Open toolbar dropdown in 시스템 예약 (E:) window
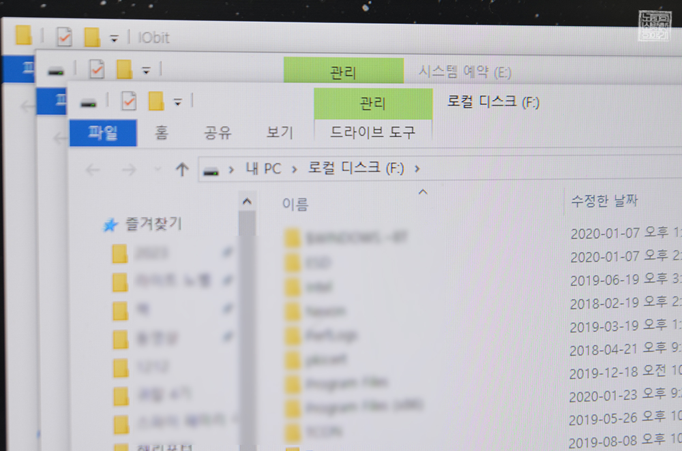Viewport: 682px width, 451px height. coord(146,70)
